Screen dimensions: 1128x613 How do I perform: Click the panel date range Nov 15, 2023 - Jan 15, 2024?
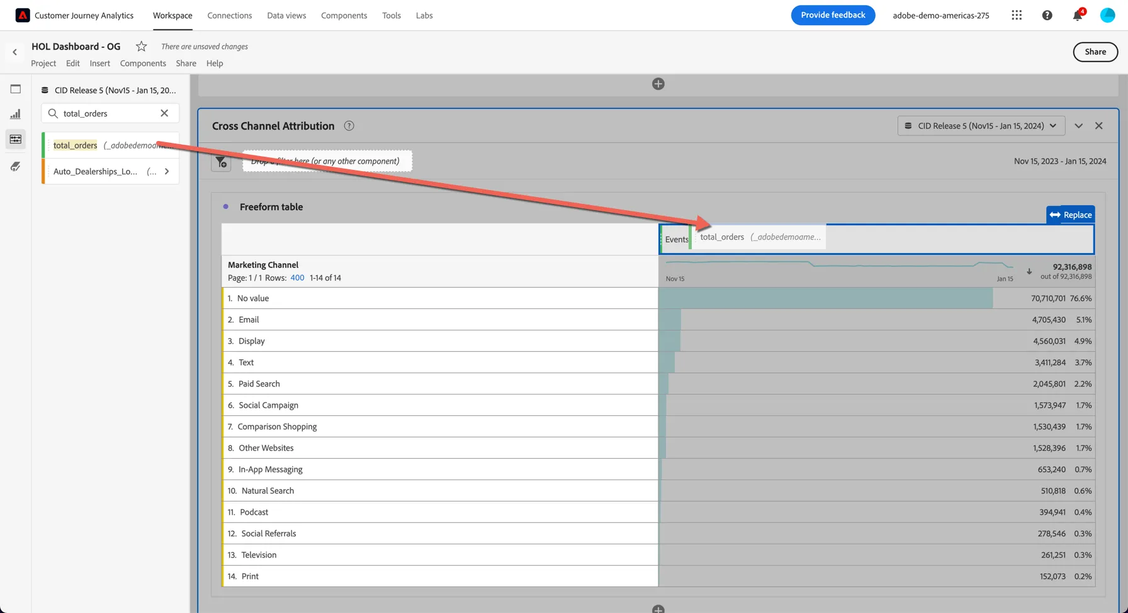point(1060,161)
